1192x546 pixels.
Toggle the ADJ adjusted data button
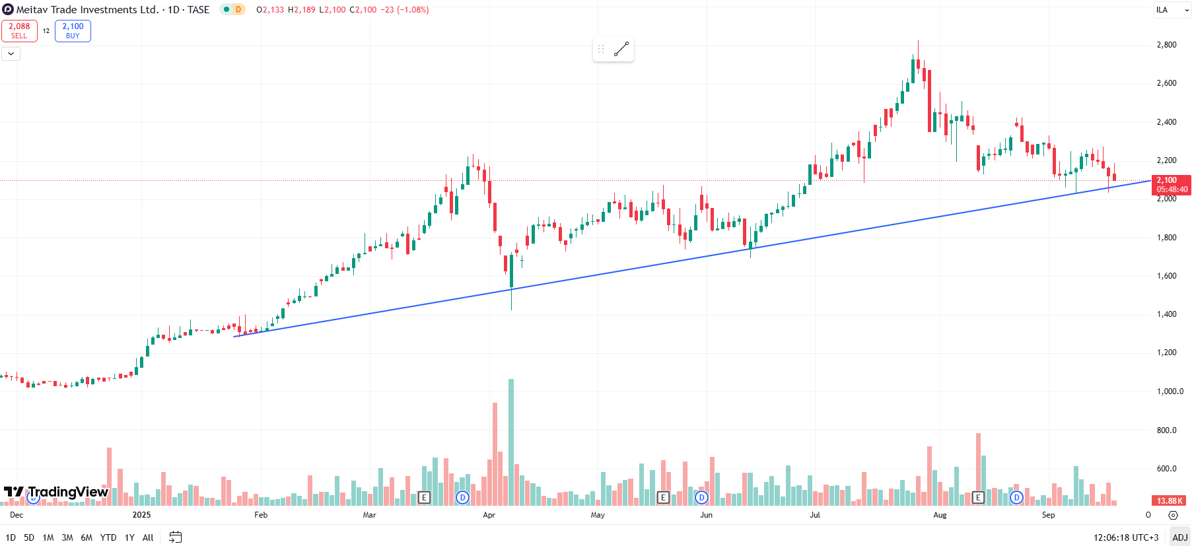1179,537
